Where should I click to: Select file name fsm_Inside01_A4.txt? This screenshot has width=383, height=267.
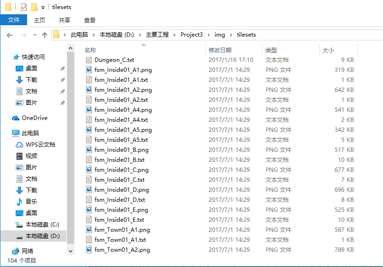coord(121,120)
